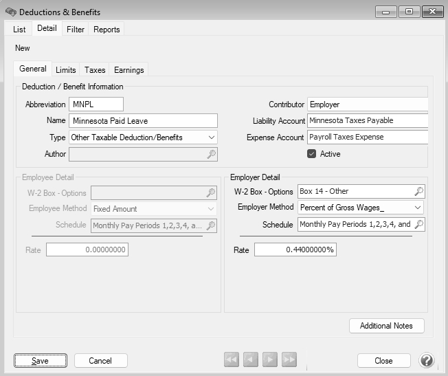This screenshot has width=448, height=376.
Task: Switch to the Earnings tab
Action: click(x=128, y=69)
